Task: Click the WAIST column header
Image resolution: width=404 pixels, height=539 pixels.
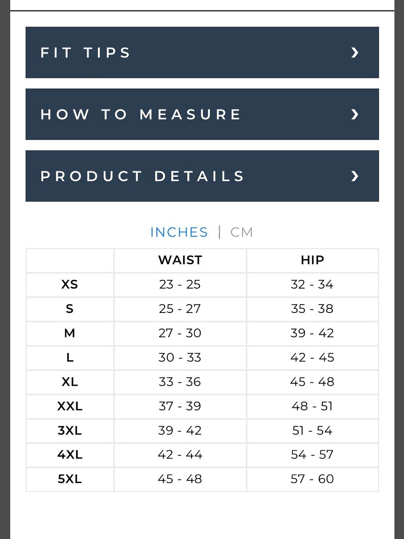Action: point(180,260)
